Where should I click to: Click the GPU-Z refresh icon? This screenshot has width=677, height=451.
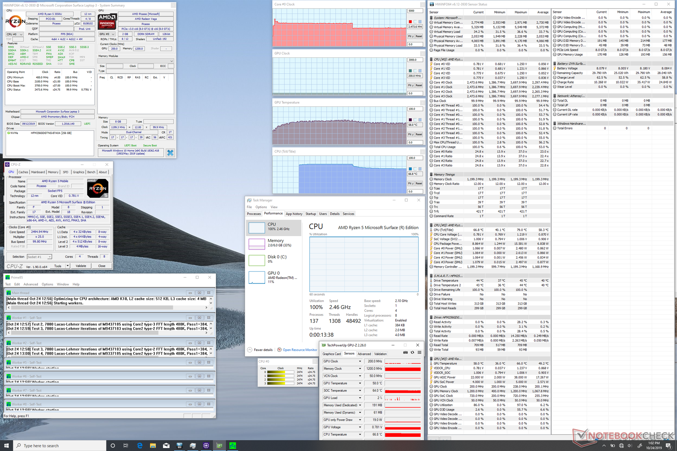[412, 353]
